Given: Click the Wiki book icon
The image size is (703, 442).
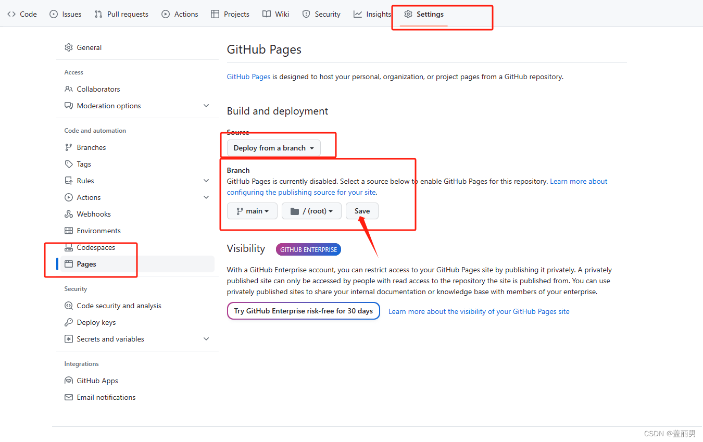Looking at the screenshot, I should click(x=267, y=14).
